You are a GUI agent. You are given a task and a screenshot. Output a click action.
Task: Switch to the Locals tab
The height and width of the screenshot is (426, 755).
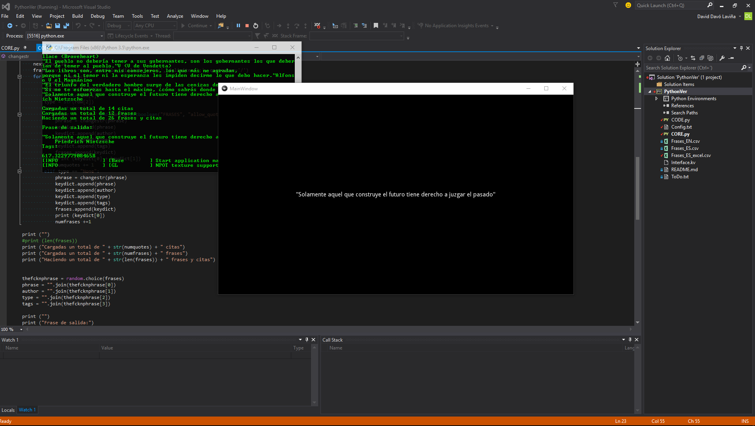(8, 410)
